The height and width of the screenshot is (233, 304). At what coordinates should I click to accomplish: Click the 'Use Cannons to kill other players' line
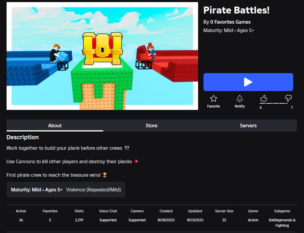pyautogui.click(x=72, y=161)
